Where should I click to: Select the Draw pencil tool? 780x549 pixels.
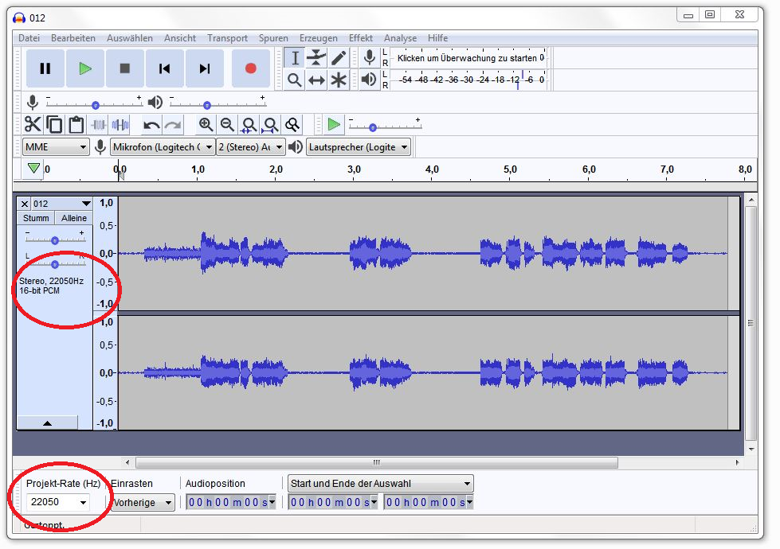pyautogui.click(x=339, y=57)
